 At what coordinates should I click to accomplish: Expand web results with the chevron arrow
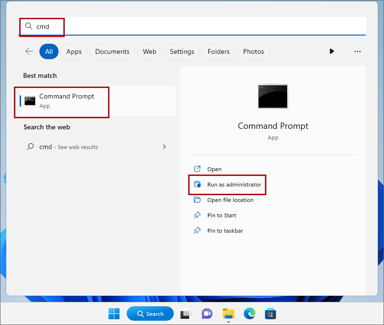(164, 147)
